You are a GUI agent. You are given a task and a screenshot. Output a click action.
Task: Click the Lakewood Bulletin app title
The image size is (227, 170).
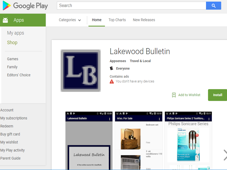coord(140,51)
